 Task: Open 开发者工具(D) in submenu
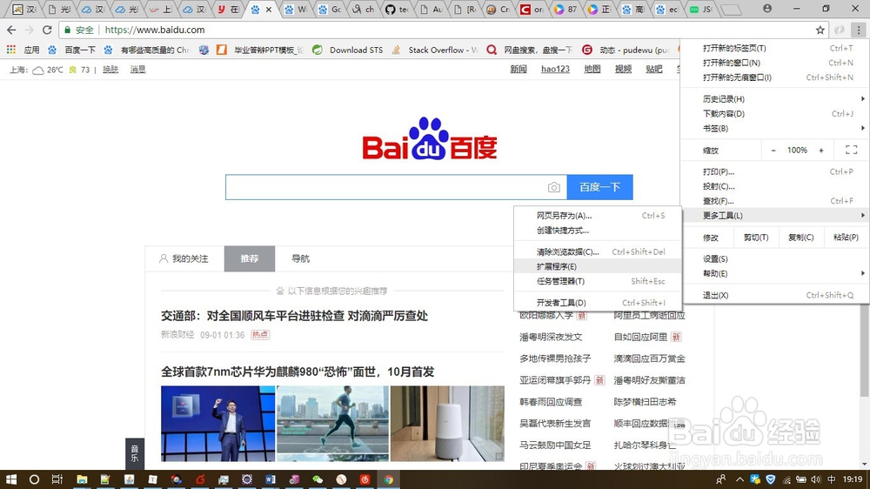click(598, 303)
